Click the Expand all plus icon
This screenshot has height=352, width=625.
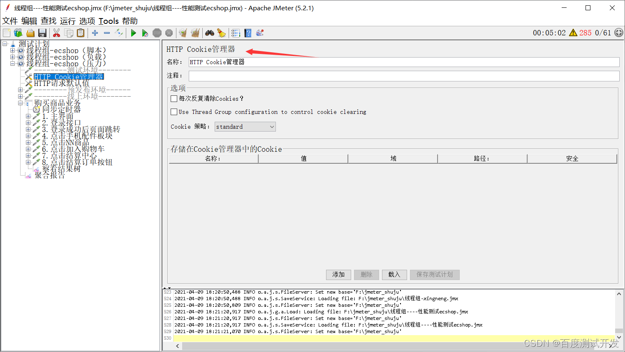tap(95, 33)
